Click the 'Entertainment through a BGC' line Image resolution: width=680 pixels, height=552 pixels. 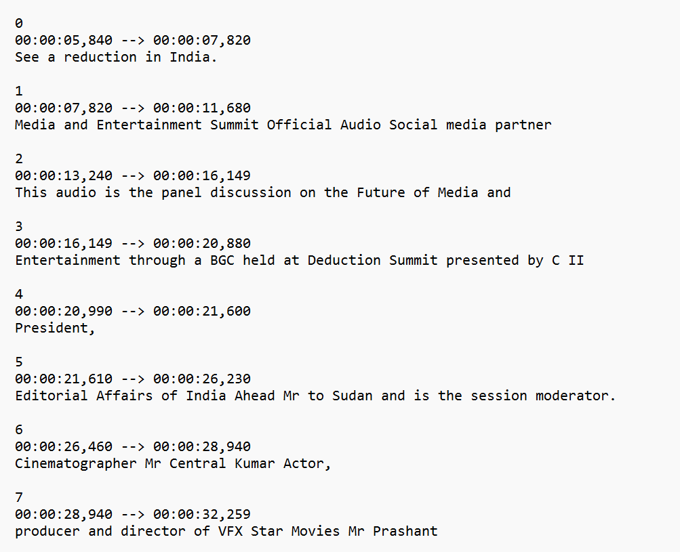(300, 260)
